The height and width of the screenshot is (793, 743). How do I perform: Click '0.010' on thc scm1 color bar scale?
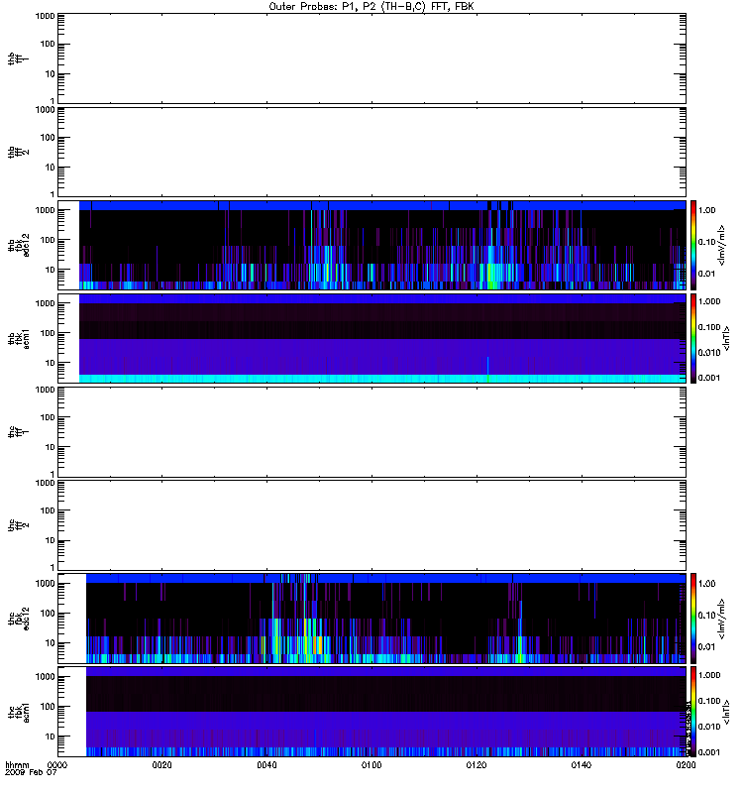(x=709, y=727)
